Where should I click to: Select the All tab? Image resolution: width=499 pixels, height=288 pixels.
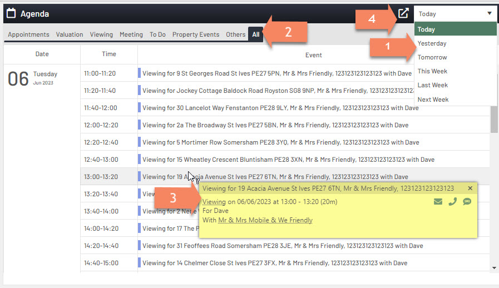(x=256, y=34)
